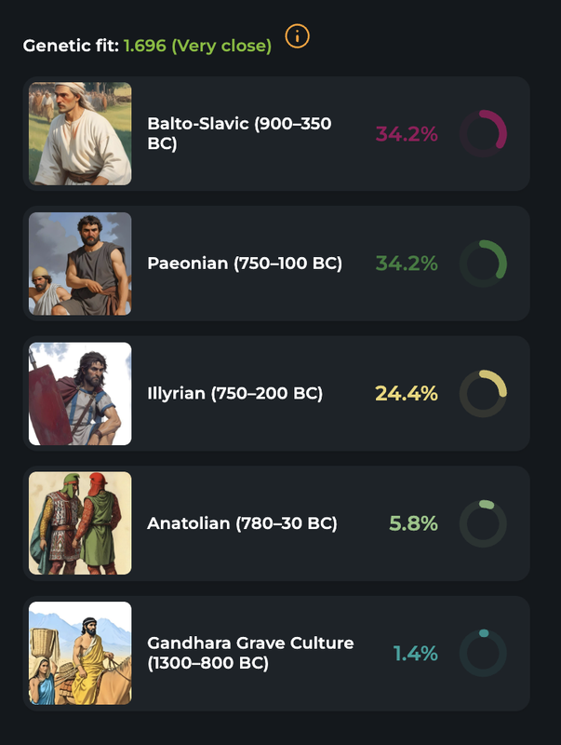Click the magenta Balto-Slavic donut chart
Viewport: 561px width, 745px height.
(x=483, y=133)
